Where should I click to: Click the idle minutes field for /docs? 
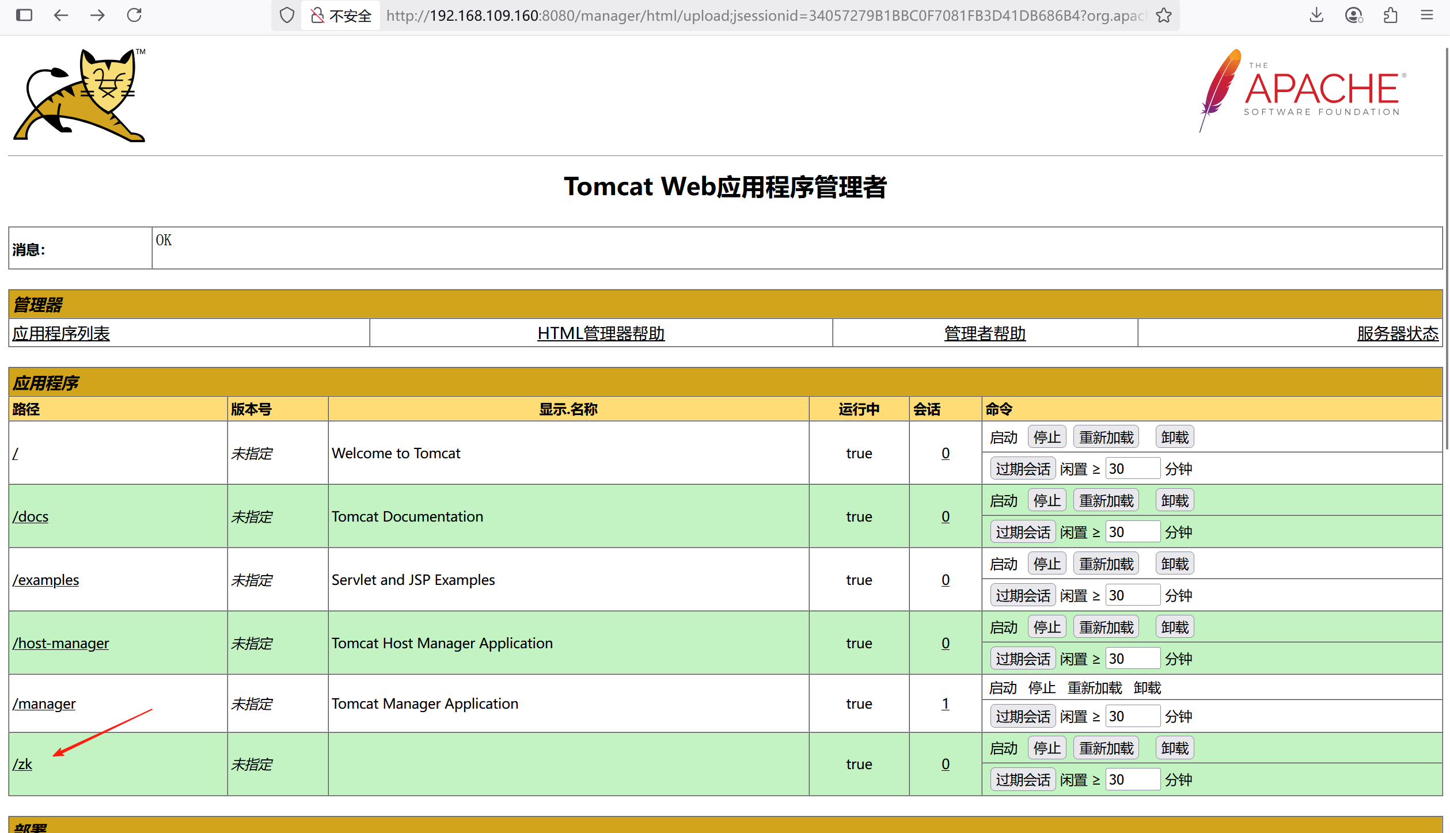pyautogui.click(x=1132, y=532)
